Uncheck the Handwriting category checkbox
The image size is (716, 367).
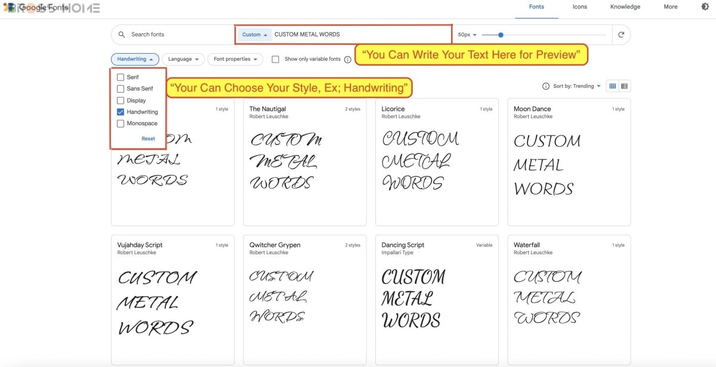121,112
